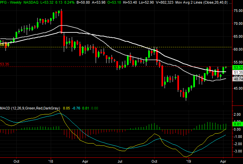Click the Lo=52.90 low value
Viewport: 243px width, 164px height.
pos(146,2)
